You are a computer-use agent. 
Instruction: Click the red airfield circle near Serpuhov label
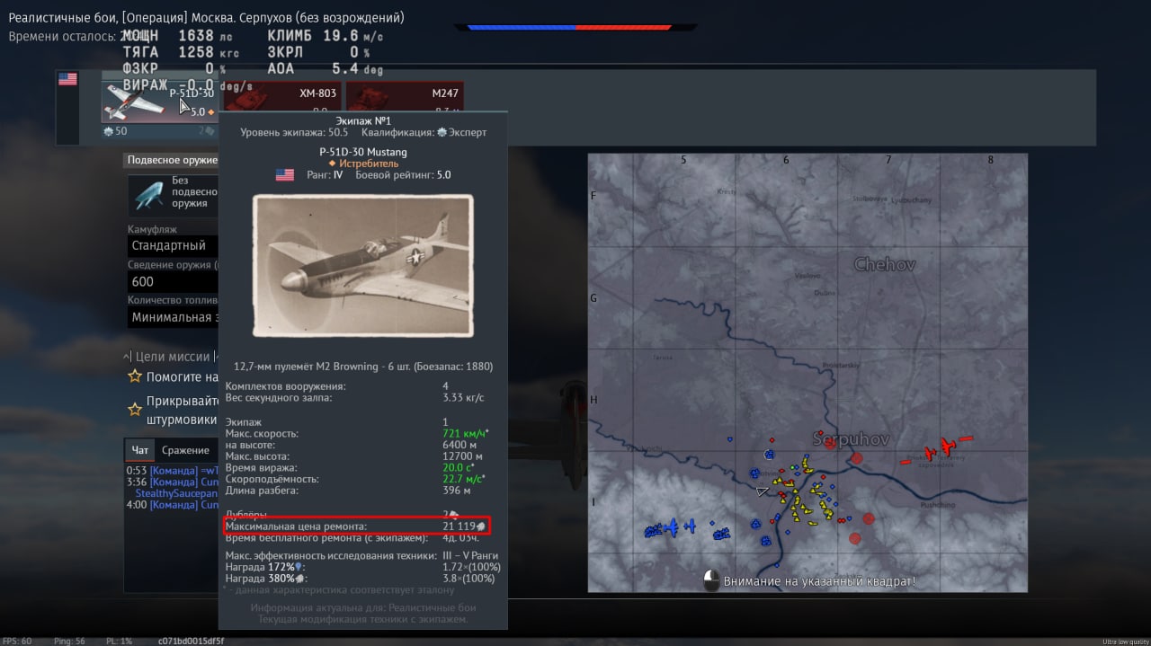[856, 458]
